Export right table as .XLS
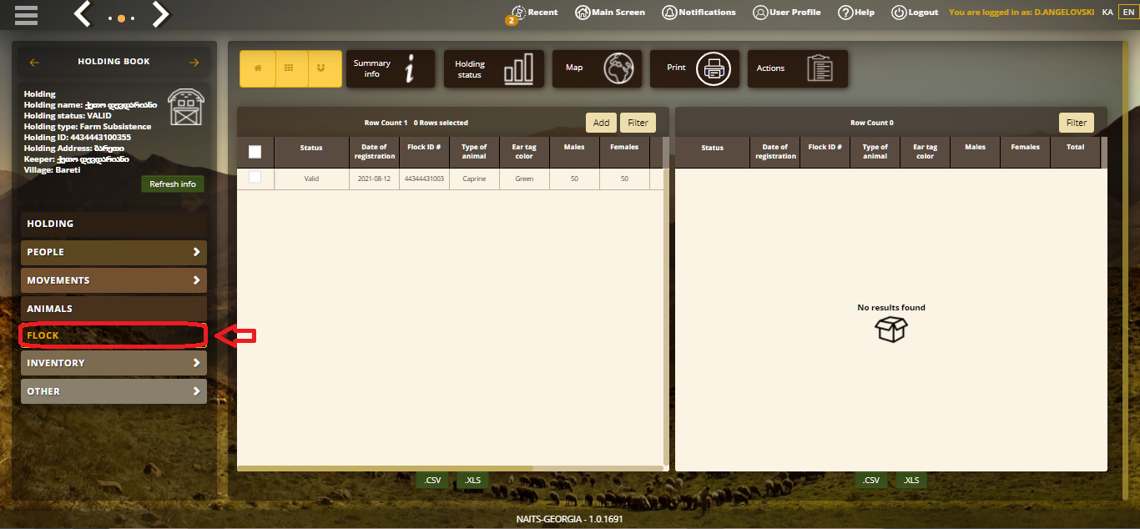 click(911, 481)
